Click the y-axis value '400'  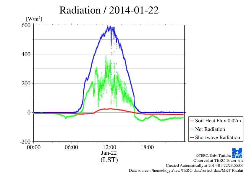[26, 54]
